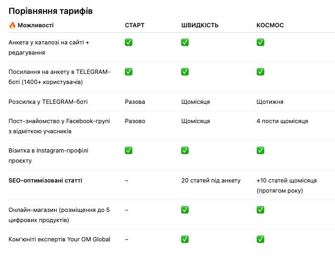Click КОСМОС checkmark for Анкета у каталозі
This screenshot has height=266, width=335.
[x=260, y=42]
